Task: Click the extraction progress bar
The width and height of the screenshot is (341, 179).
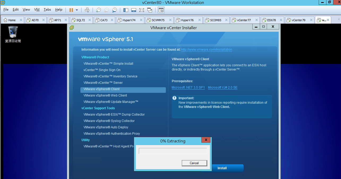Action: point(173,151)
